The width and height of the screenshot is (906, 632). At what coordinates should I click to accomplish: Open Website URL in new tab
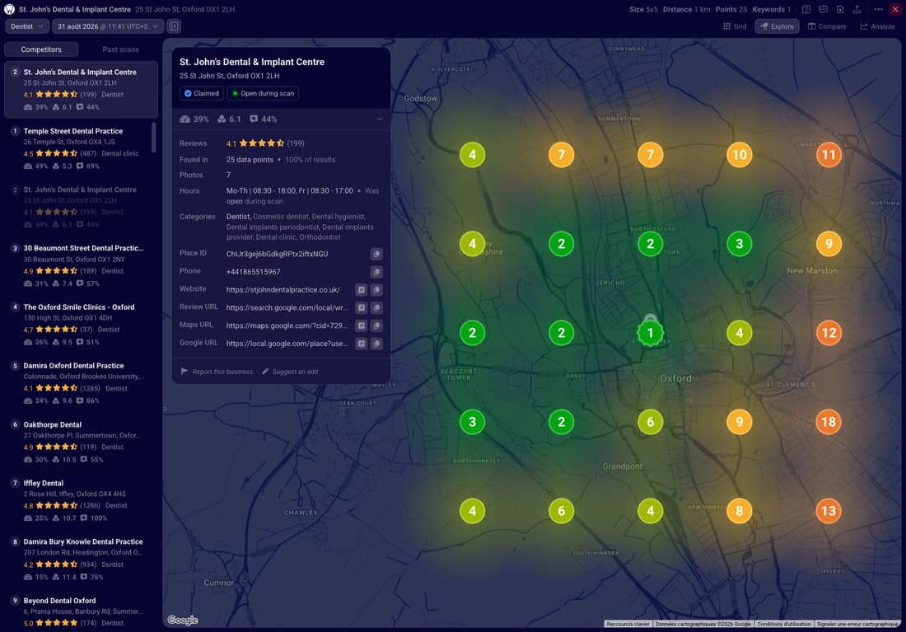pyautogui.click(x=361, y=290)
